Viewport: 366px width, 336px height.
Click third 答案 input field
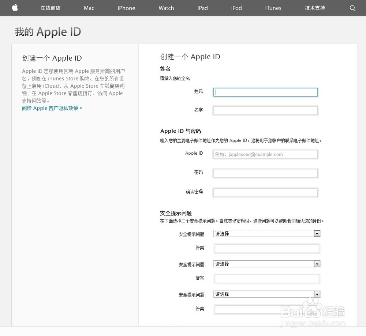[267, 310]
